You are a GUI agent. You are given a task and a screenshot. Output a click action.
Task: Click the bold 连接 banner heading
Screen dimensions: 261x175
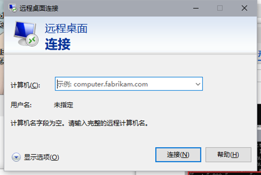[58, 44]
